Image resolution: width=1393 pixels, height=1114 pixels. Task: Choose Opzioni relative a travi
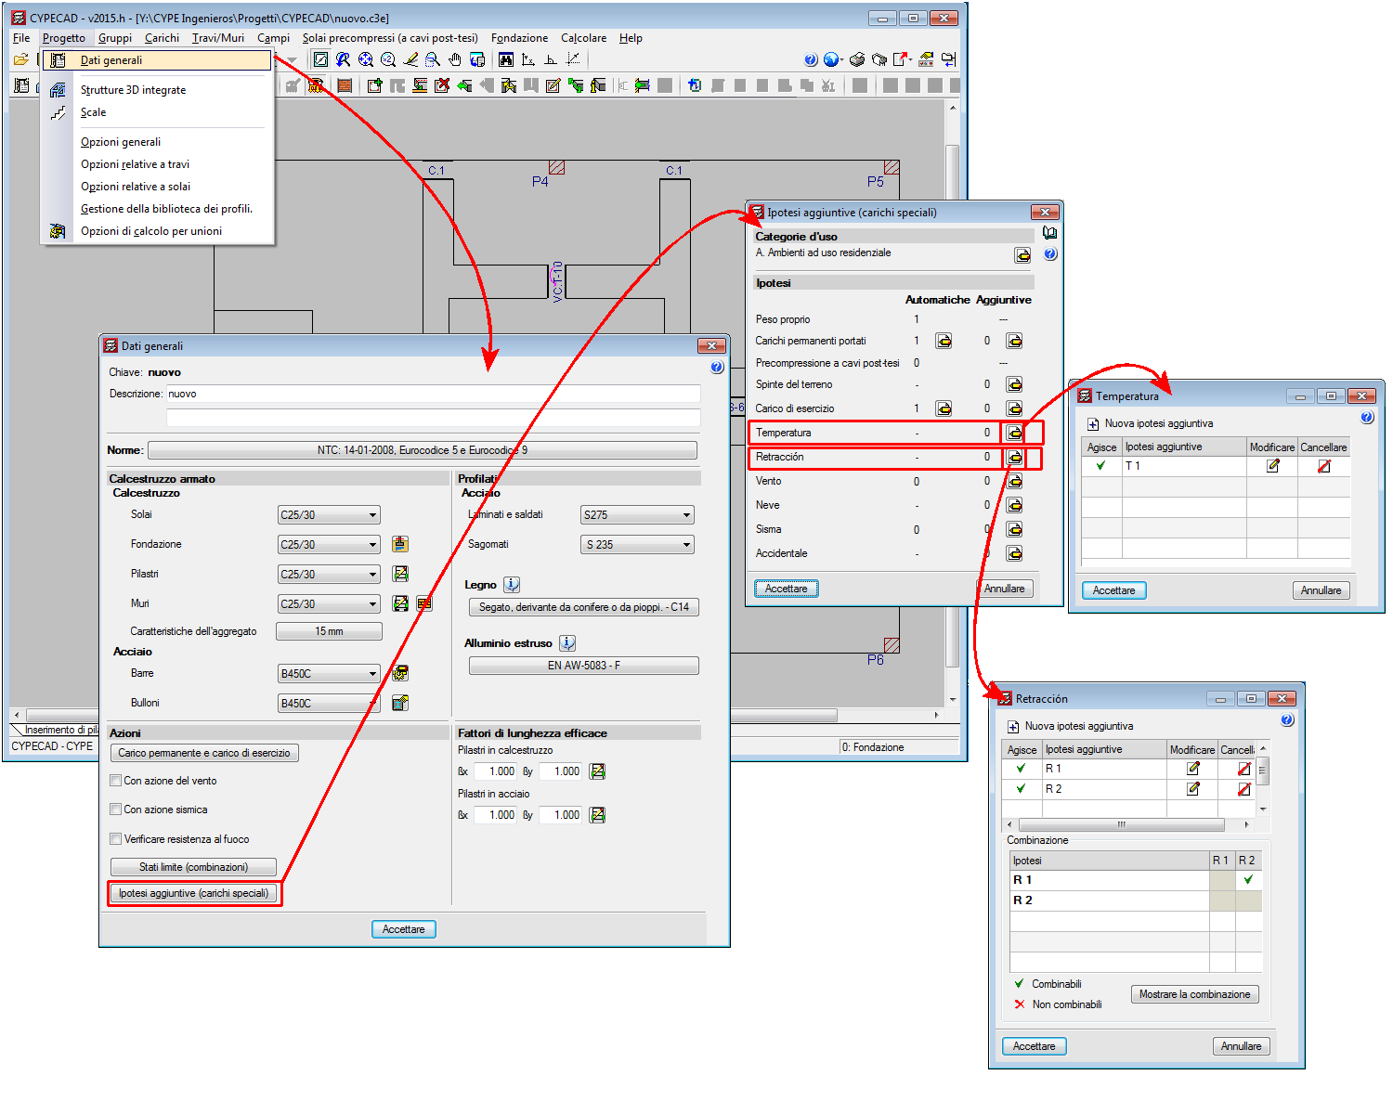(135, 164)
